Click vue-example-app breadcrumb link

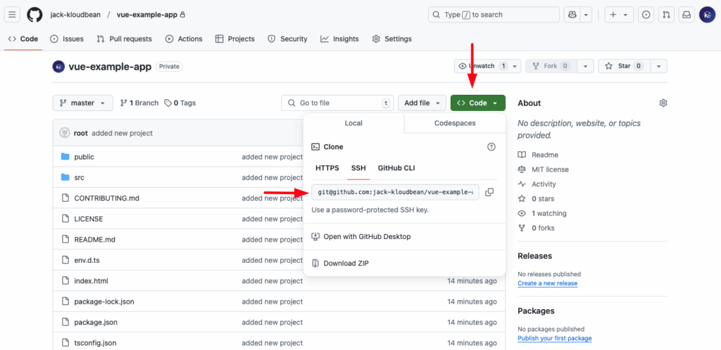[x=147, y=15]
